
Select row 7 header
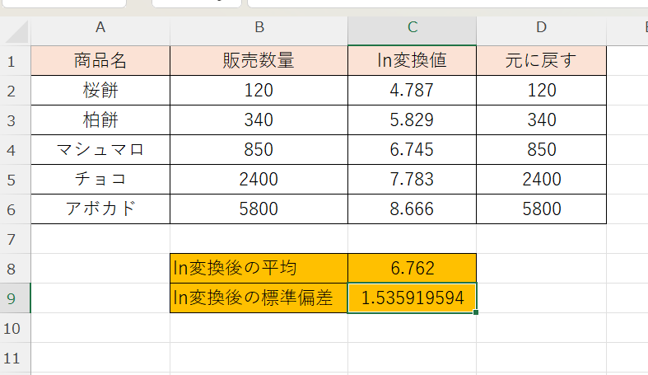tap(12, 239)
